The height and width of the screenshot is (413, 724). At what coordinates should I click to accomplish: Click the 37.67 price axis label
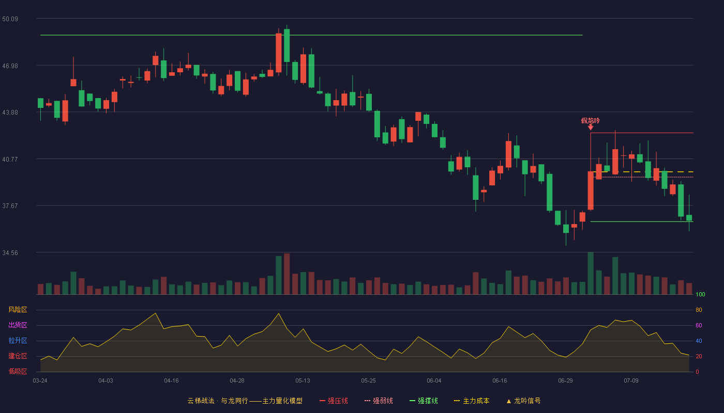[10, 206]
